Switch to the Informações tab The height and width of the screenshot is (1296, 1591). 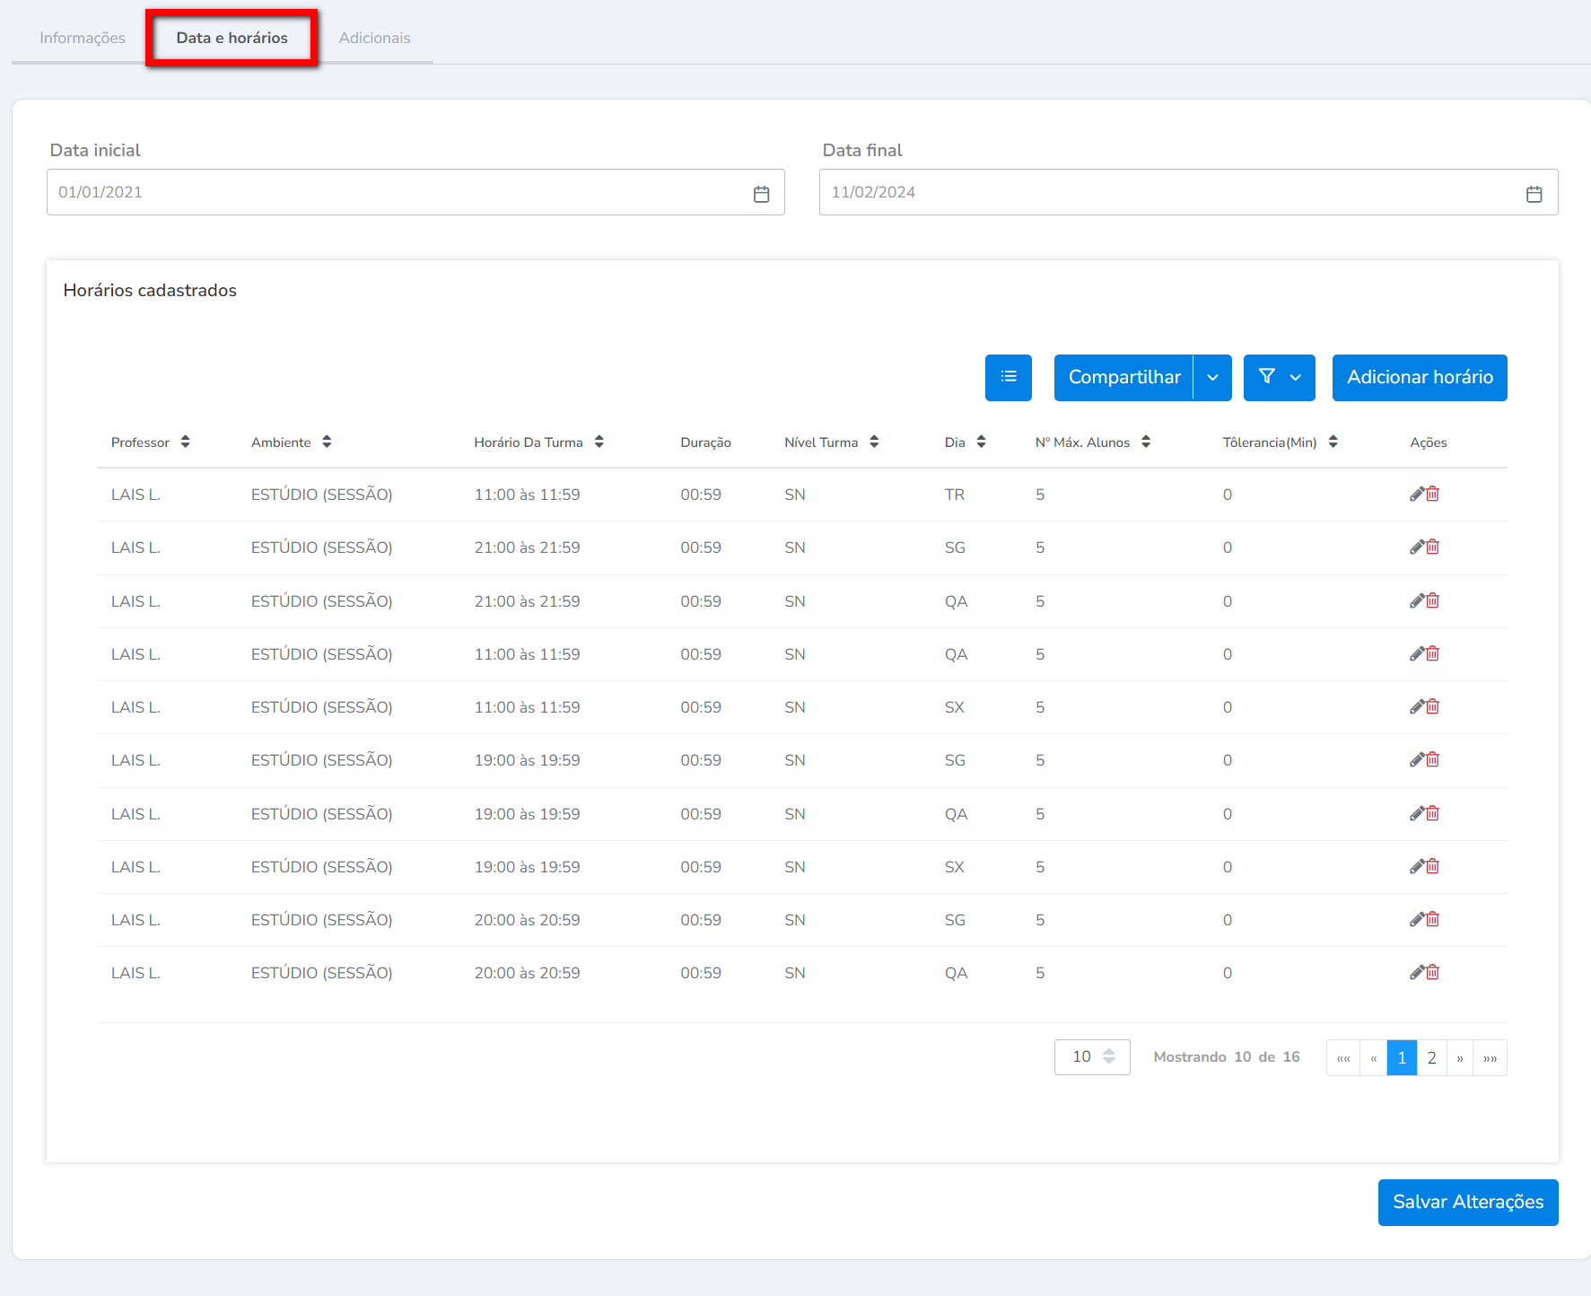[83, 38]
